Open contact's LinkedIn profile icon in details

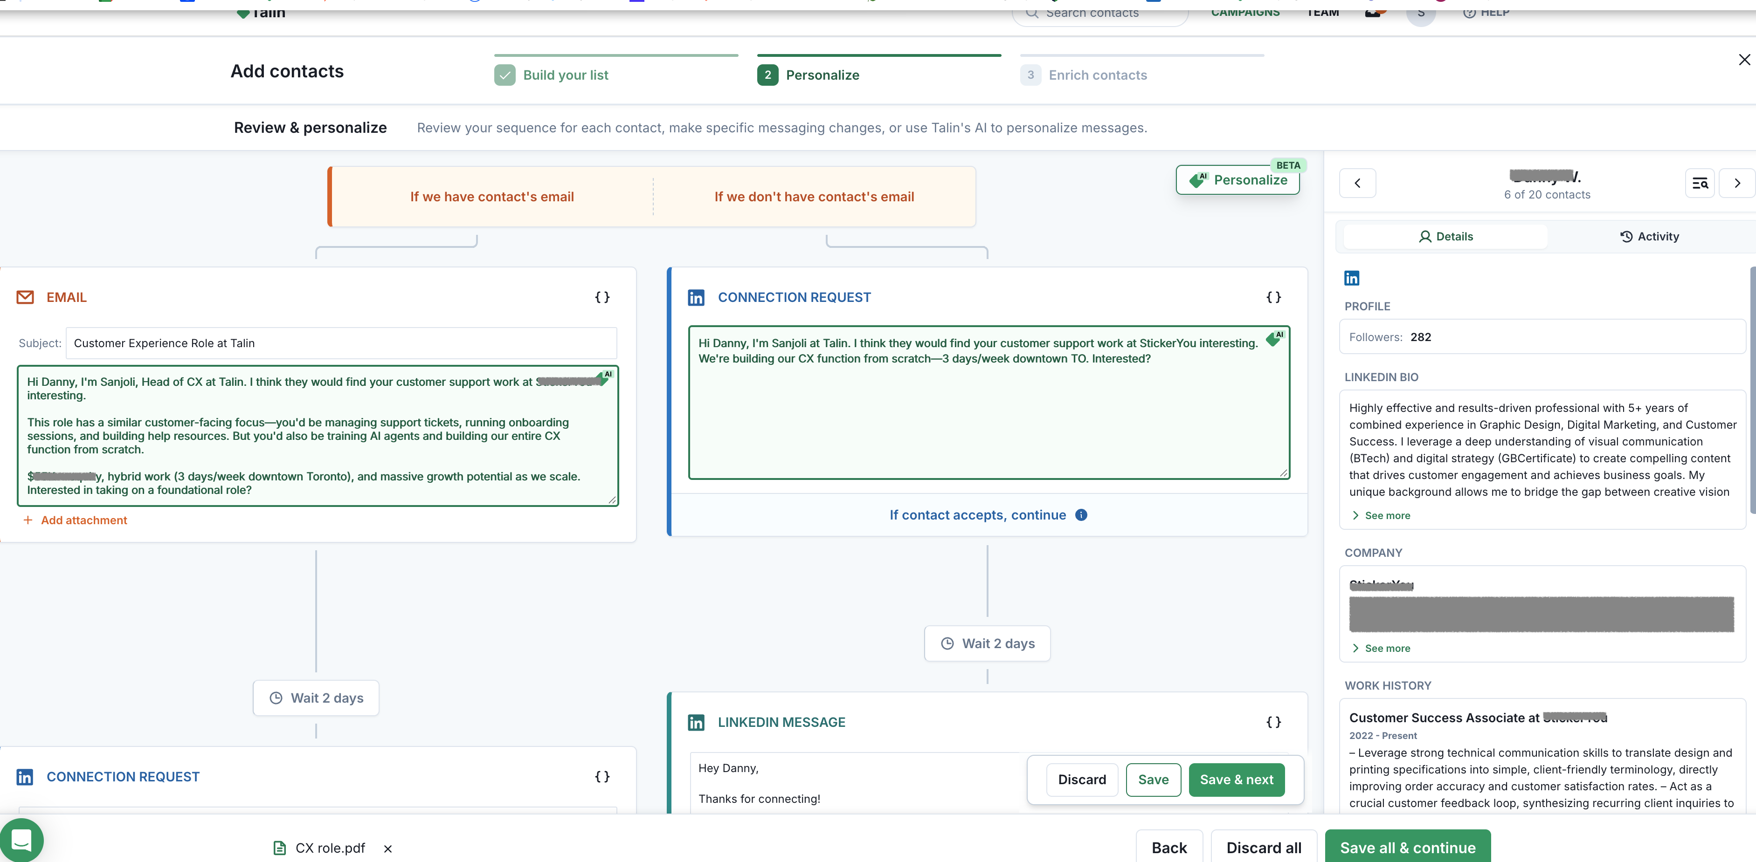tap(1351, 278)
